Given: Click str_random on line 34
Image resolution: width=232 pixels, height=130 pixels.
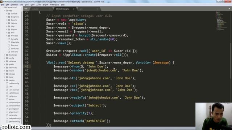Looking at the screenshot, I should 99,39.
